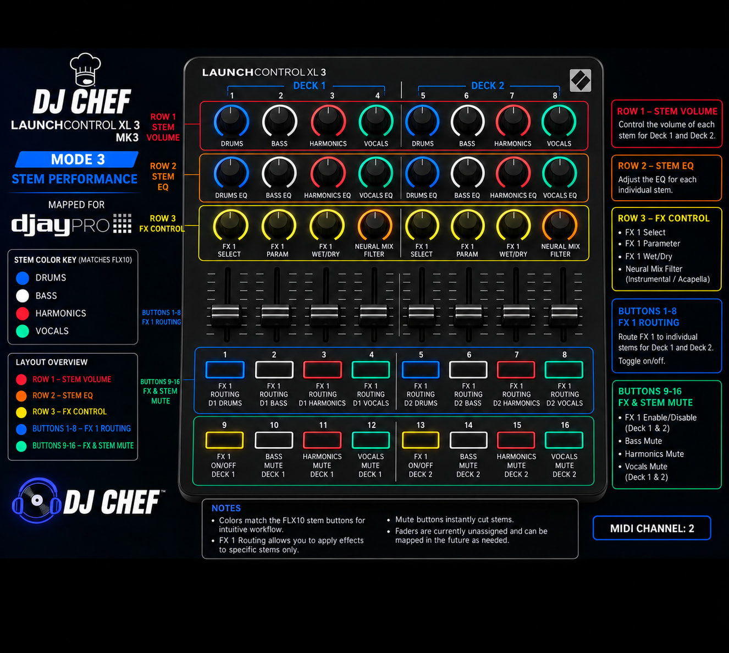Viewport: 729px width, 653px height.
Task: Click the blue 'MODE 3' badge
Action: click(x=77, y=160)
